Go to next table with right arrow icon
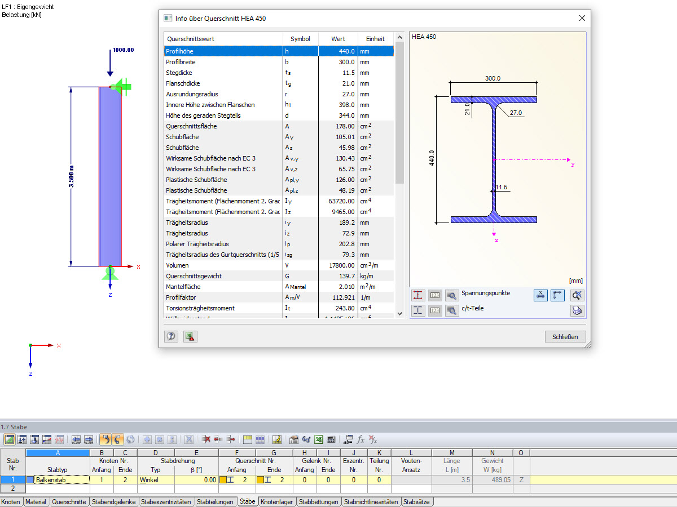The height and width of the screenshot is (507, 677). coord(89,439)
